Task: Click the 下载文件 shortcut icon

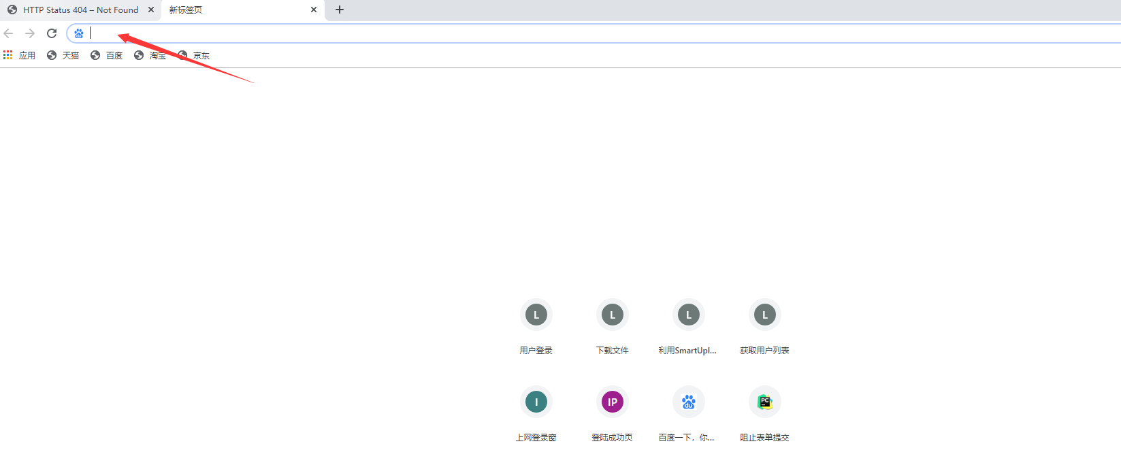Action: (613, 315)
